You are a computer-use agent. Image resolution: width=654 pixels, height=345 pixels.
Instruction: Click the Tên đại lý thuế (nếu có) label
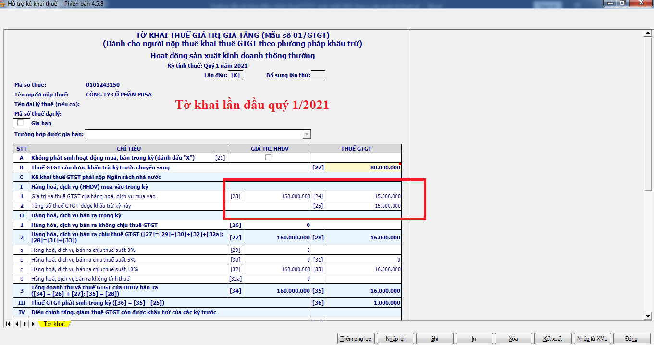pos(47,104)
